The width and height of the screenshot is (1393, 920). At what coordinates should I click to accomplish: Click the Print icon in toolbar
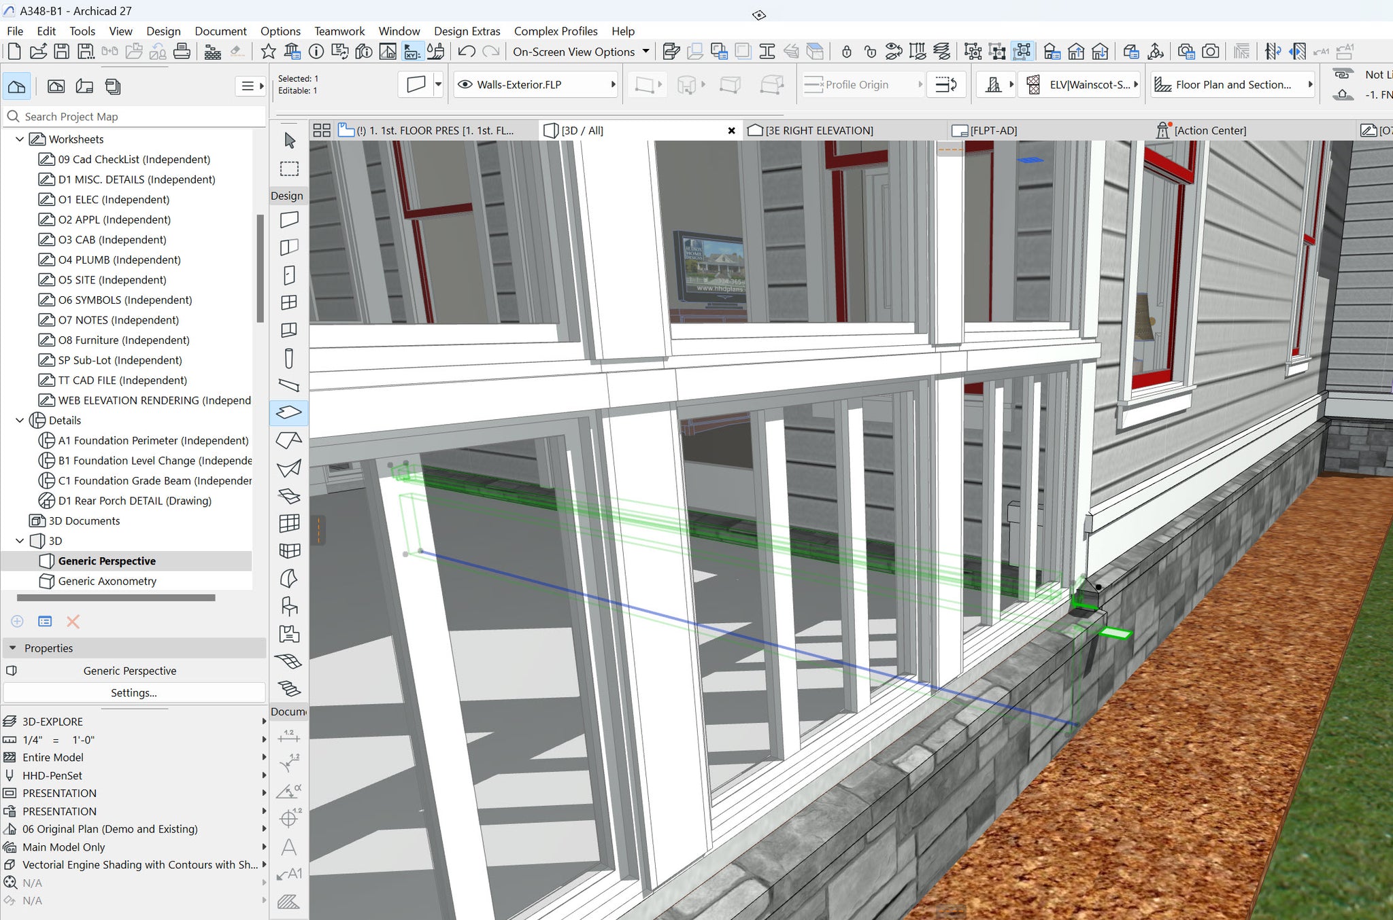182,52
